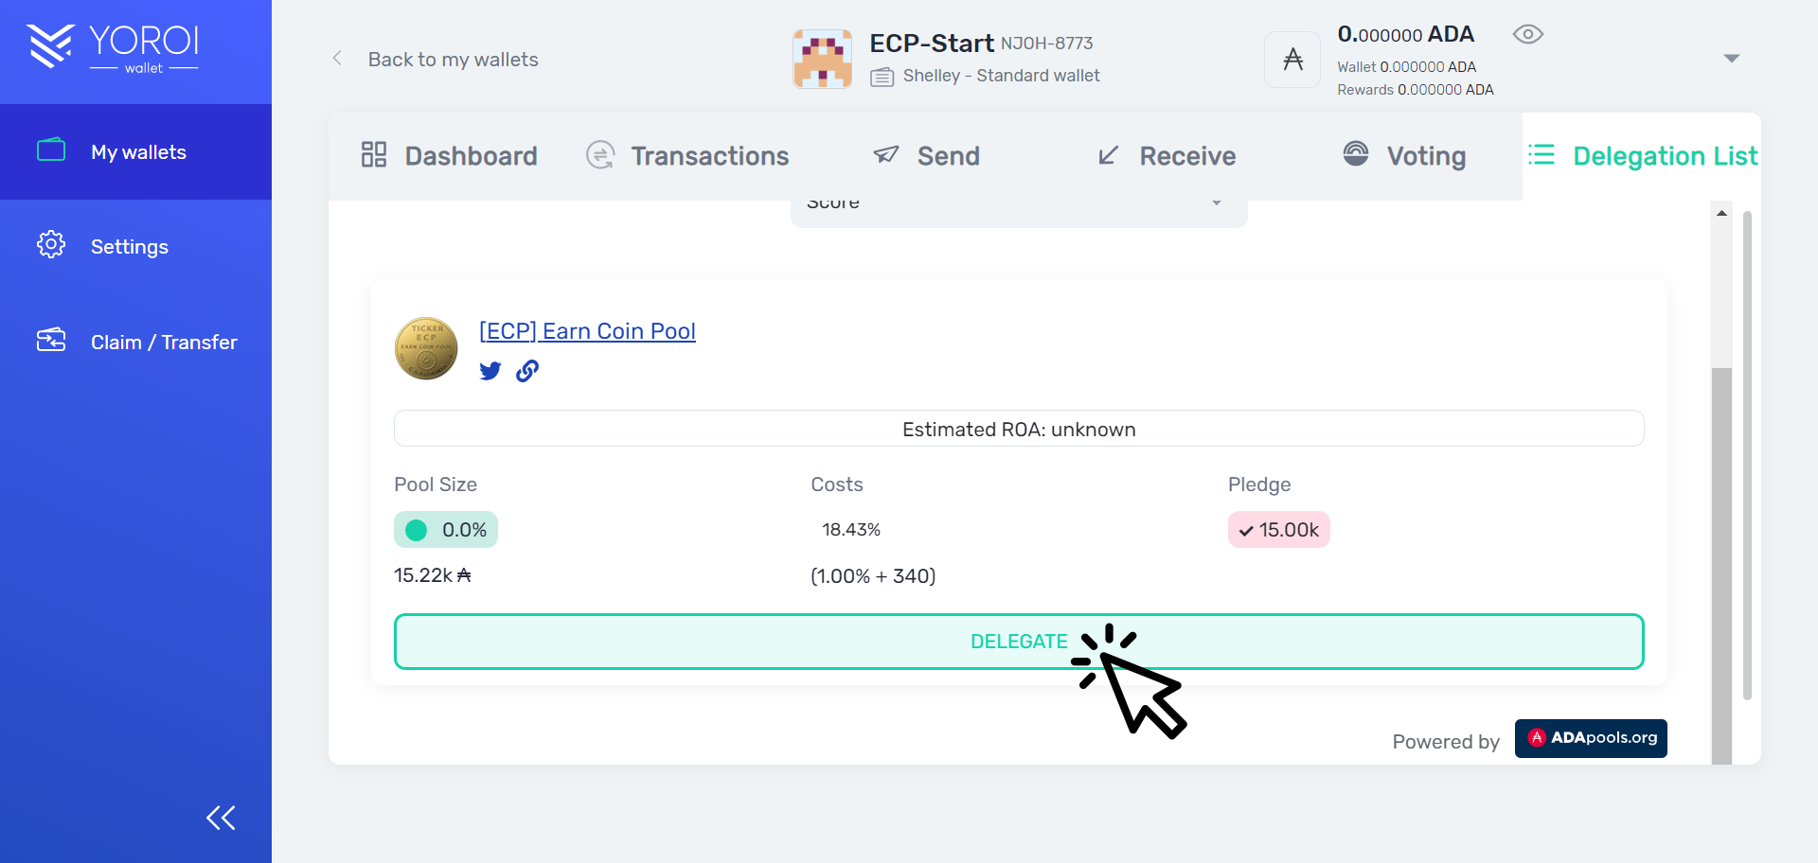
Task: Click the pool website link icon
Action: (527, 371)
